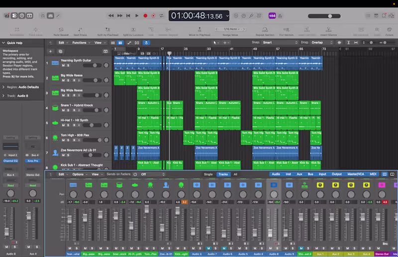Open the 1/16 Note nudge value dropdown
This screenshot has height=257, width=398.
point(230,29)
